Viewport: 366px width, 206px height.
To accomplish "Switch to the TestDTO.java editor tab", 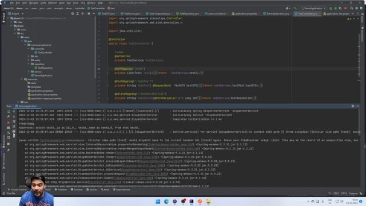I will click(107, 14).
